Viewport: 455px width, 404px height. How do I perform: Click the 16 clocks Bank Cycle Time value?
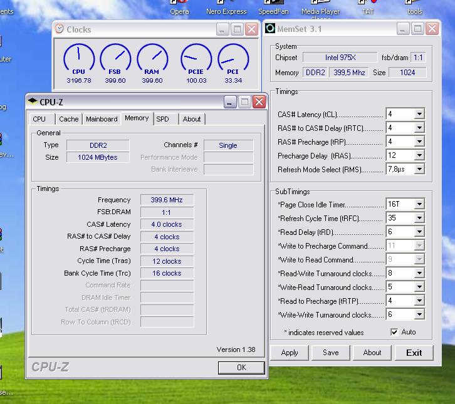[167, 273]
